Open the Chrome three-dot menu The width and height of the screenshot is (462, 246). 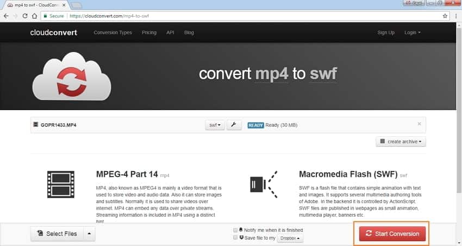456,16
